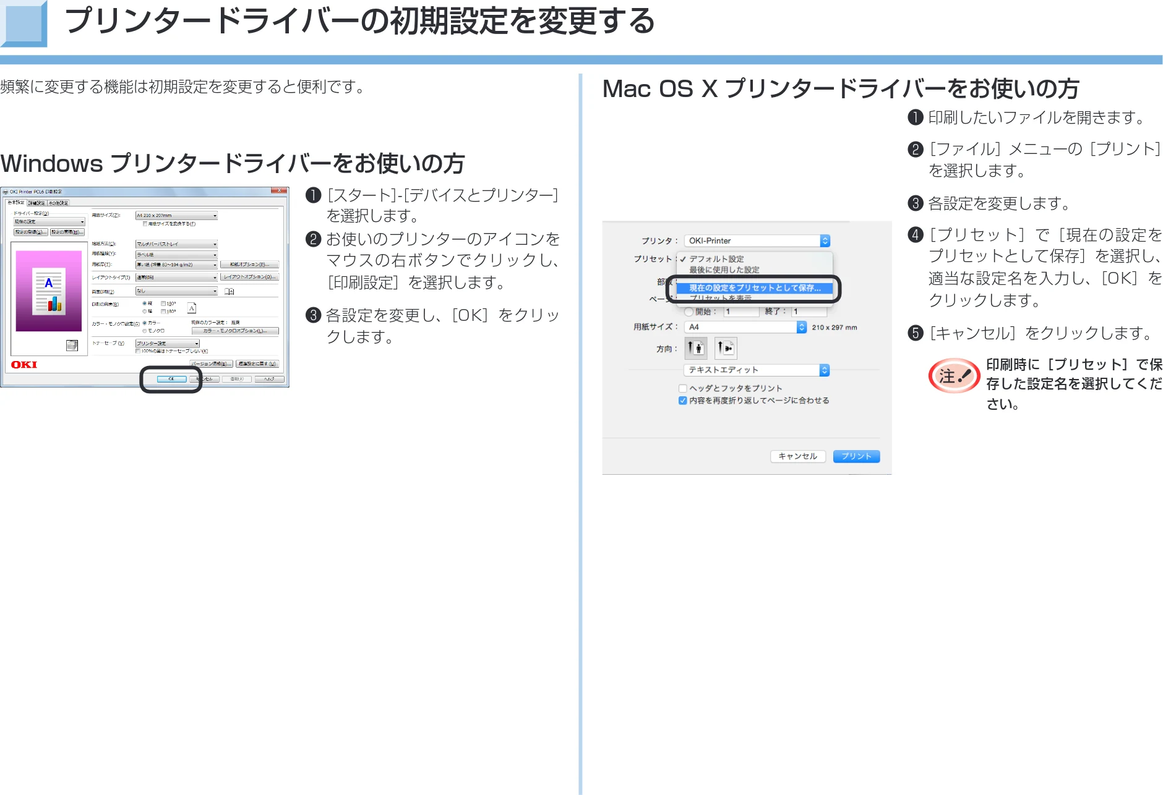Screen dimensions: 1163x795
Task: Switch to 詳細設定 tab
Action: click(36, 203)
